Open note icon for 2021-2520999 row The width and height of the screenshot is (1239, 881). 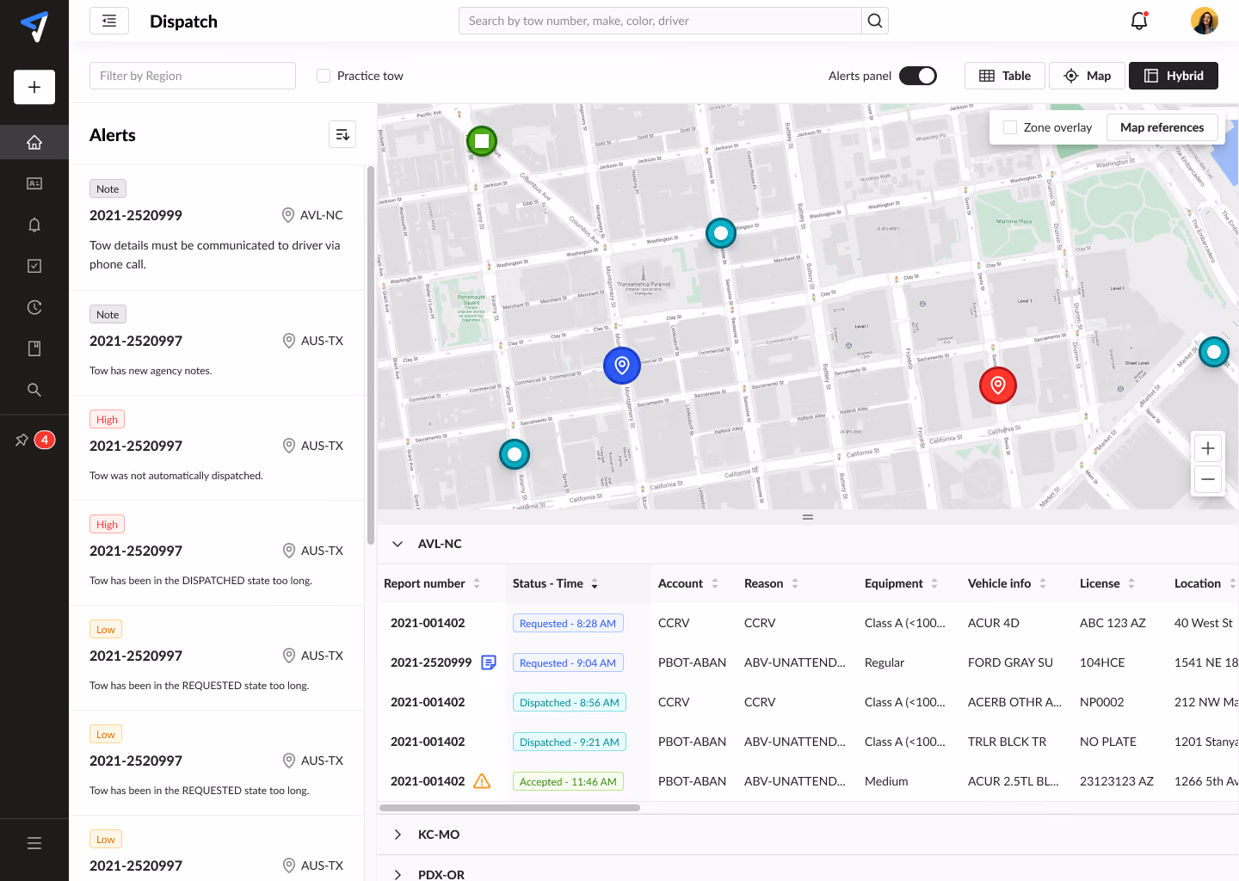point(489,662)
